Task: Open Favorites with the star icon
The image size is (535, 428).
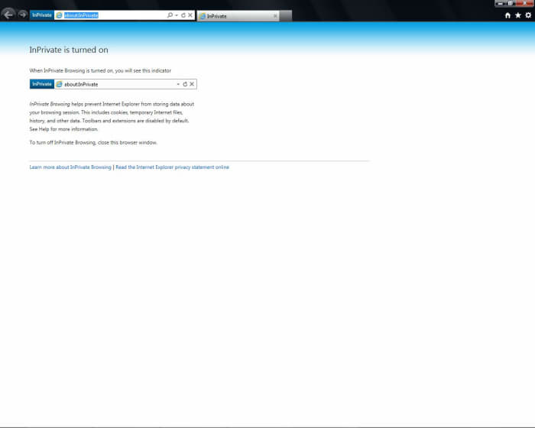Action: tap(518, 15)
